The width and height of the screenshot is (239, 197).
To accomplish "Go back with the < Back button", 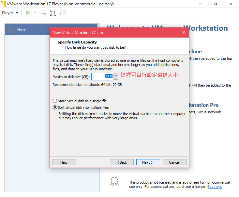I will (x=122, y=162).
